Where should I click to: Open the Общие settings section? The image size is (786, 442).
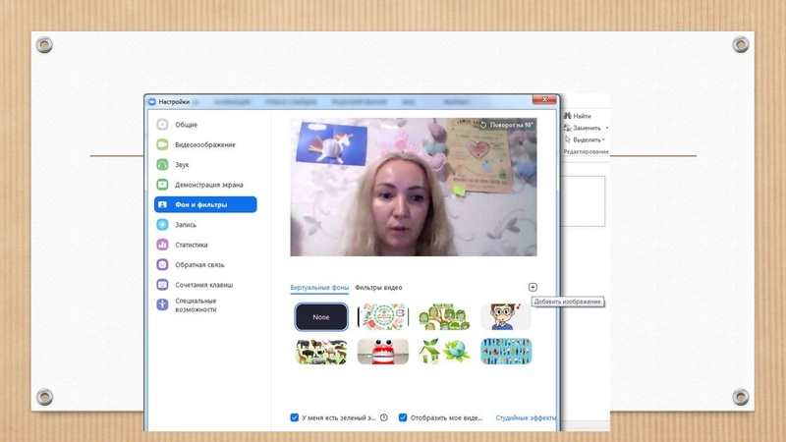(x=186, y=125)
